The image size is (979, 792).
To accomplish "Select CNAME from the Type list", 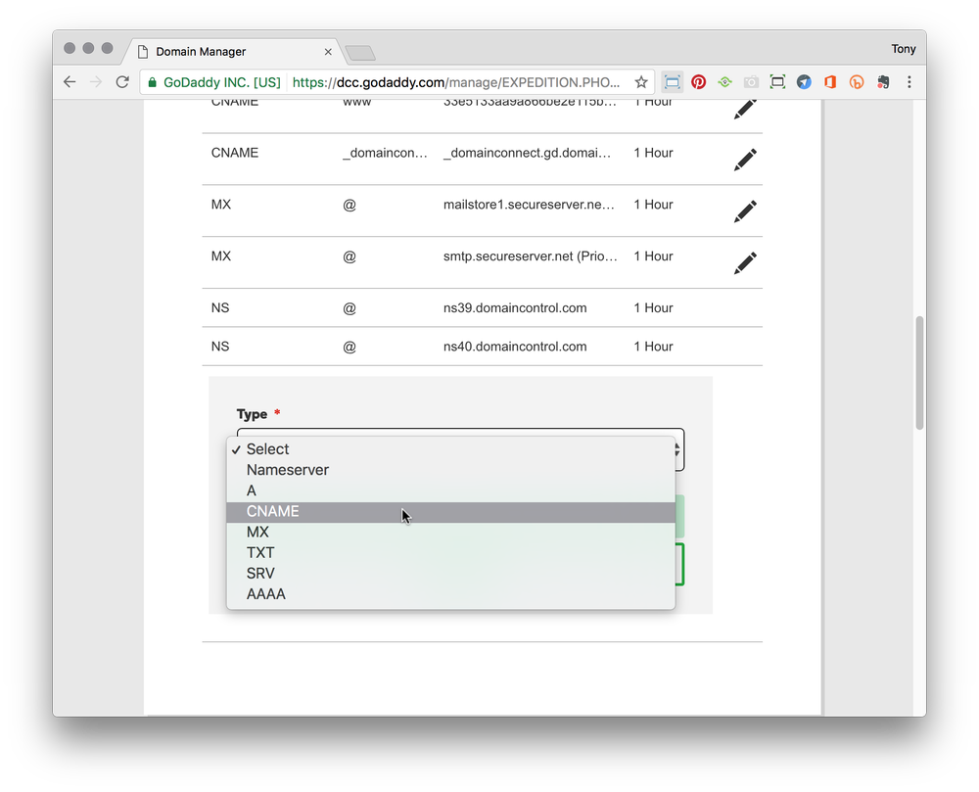I will (x=450, y=512).
